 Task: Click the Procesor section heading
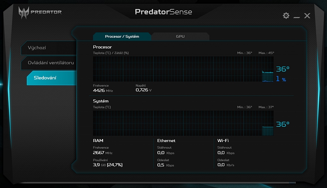pyautogui.click(x=102, y=47)
